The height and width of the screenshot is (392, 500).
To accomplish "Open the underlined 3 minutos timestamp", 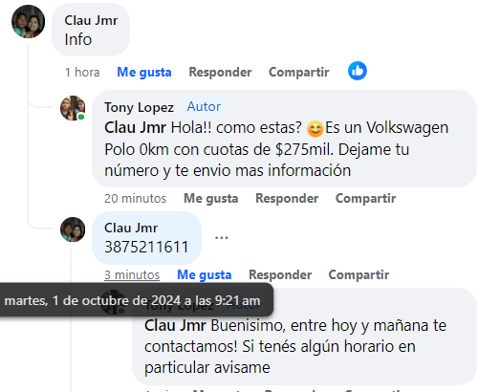I will coord(132,274).
